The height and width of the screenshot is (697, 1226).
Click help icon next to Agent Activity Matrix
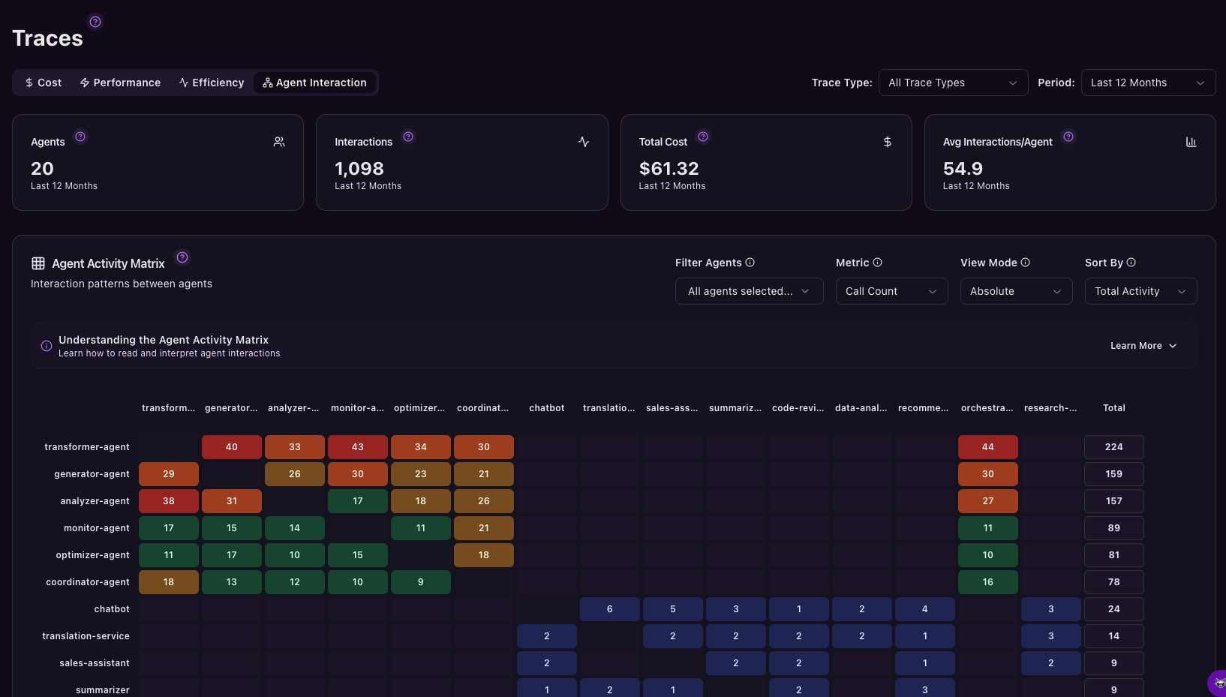pyautogui.click(x=182, y=257)
